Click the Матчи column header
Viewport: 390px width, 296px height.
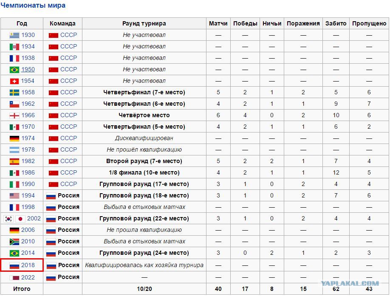pyautogui.click(x=218, y=23)
